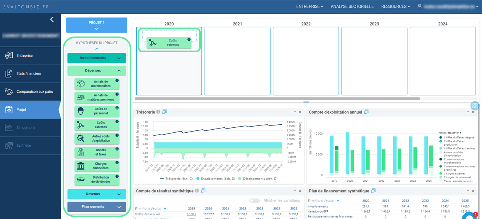This screenshot has width=482, height=219.
Task: Click the user account icon
Action: (420, 6)
